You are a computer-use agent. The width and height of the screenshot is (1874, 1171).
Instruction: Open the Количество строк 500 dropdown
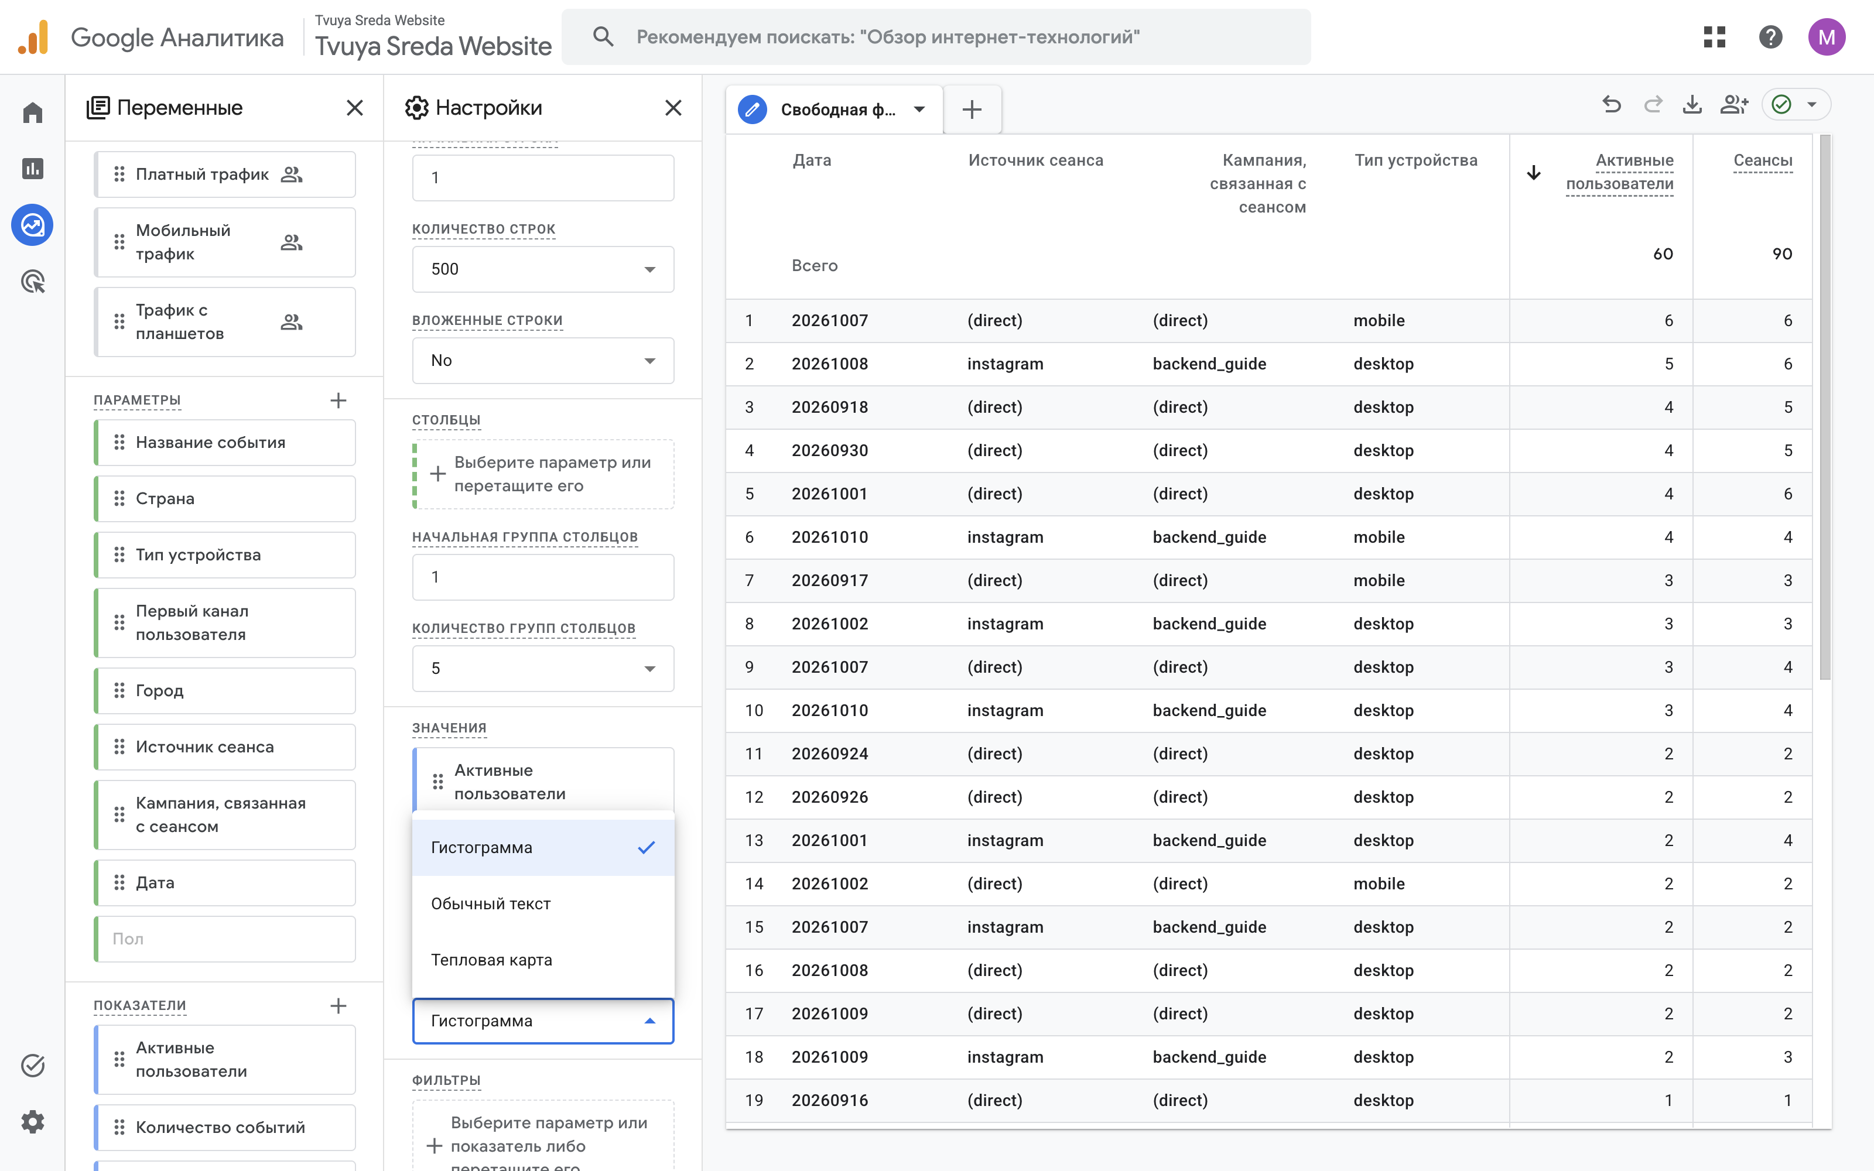543,269
